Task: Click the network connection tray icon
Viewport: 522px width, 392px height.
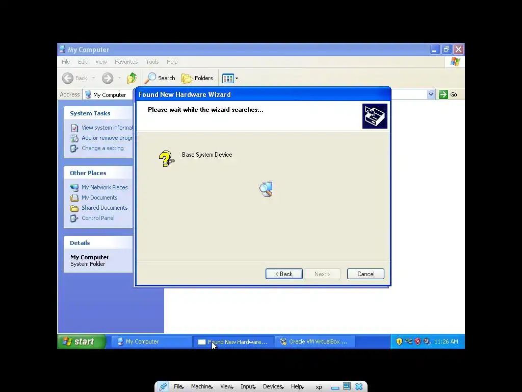Action: tap(408, 341)
